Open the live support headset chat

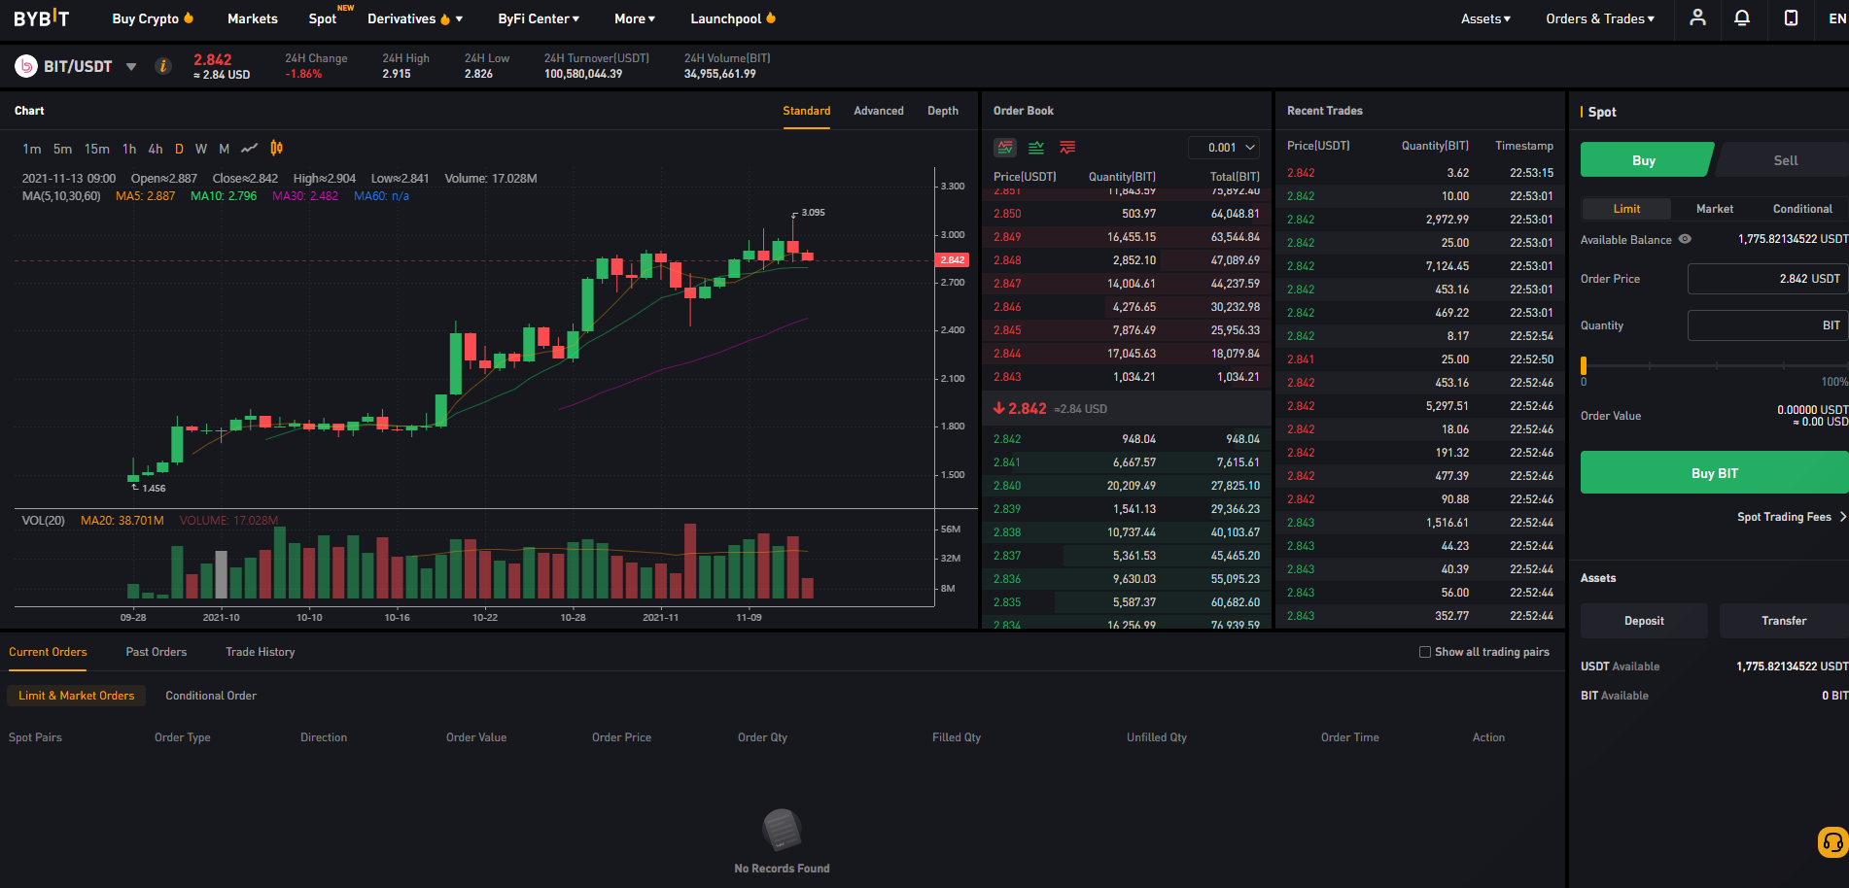(x=1832, y=841)
